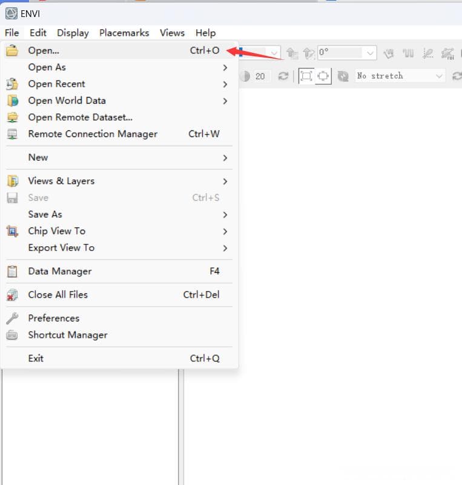Click the Remote Connection Manager monitor icon
The width and height of the screenshot is (462, 485).
(12, 134)
